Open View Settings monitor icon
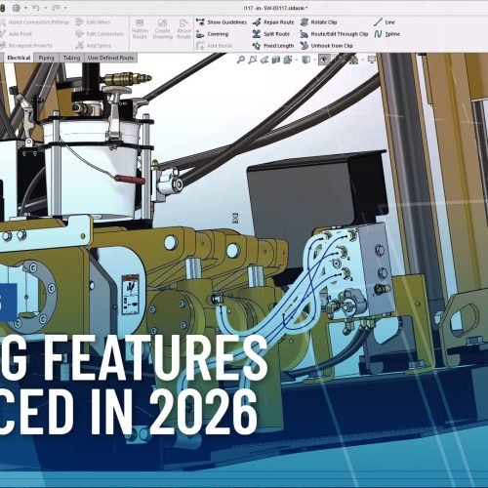 point(372,60)
